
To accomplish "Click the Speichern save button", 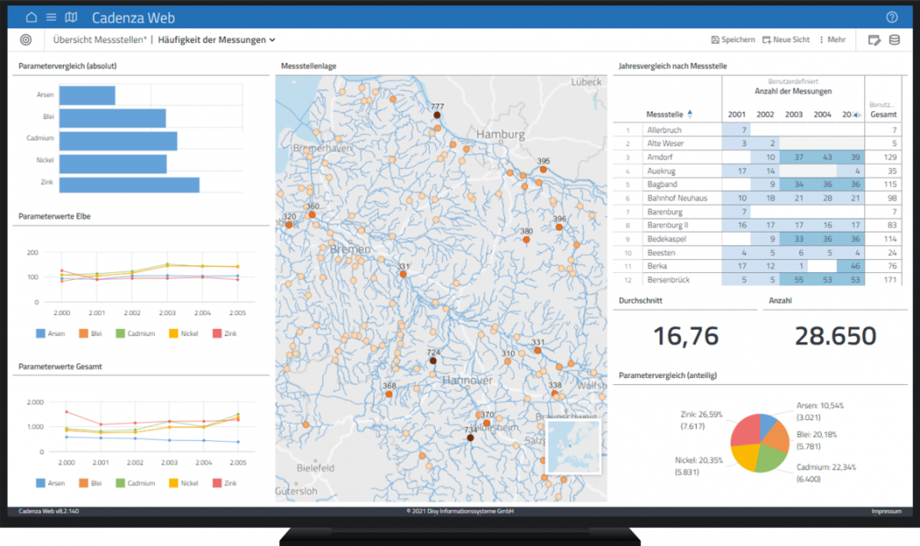I will click(x=733, y=40).
